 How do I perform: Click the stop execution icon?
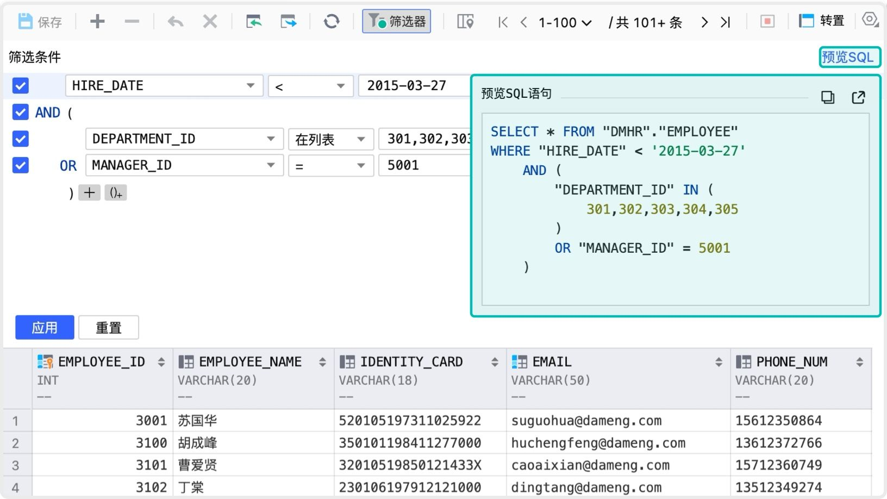(767, 22)
